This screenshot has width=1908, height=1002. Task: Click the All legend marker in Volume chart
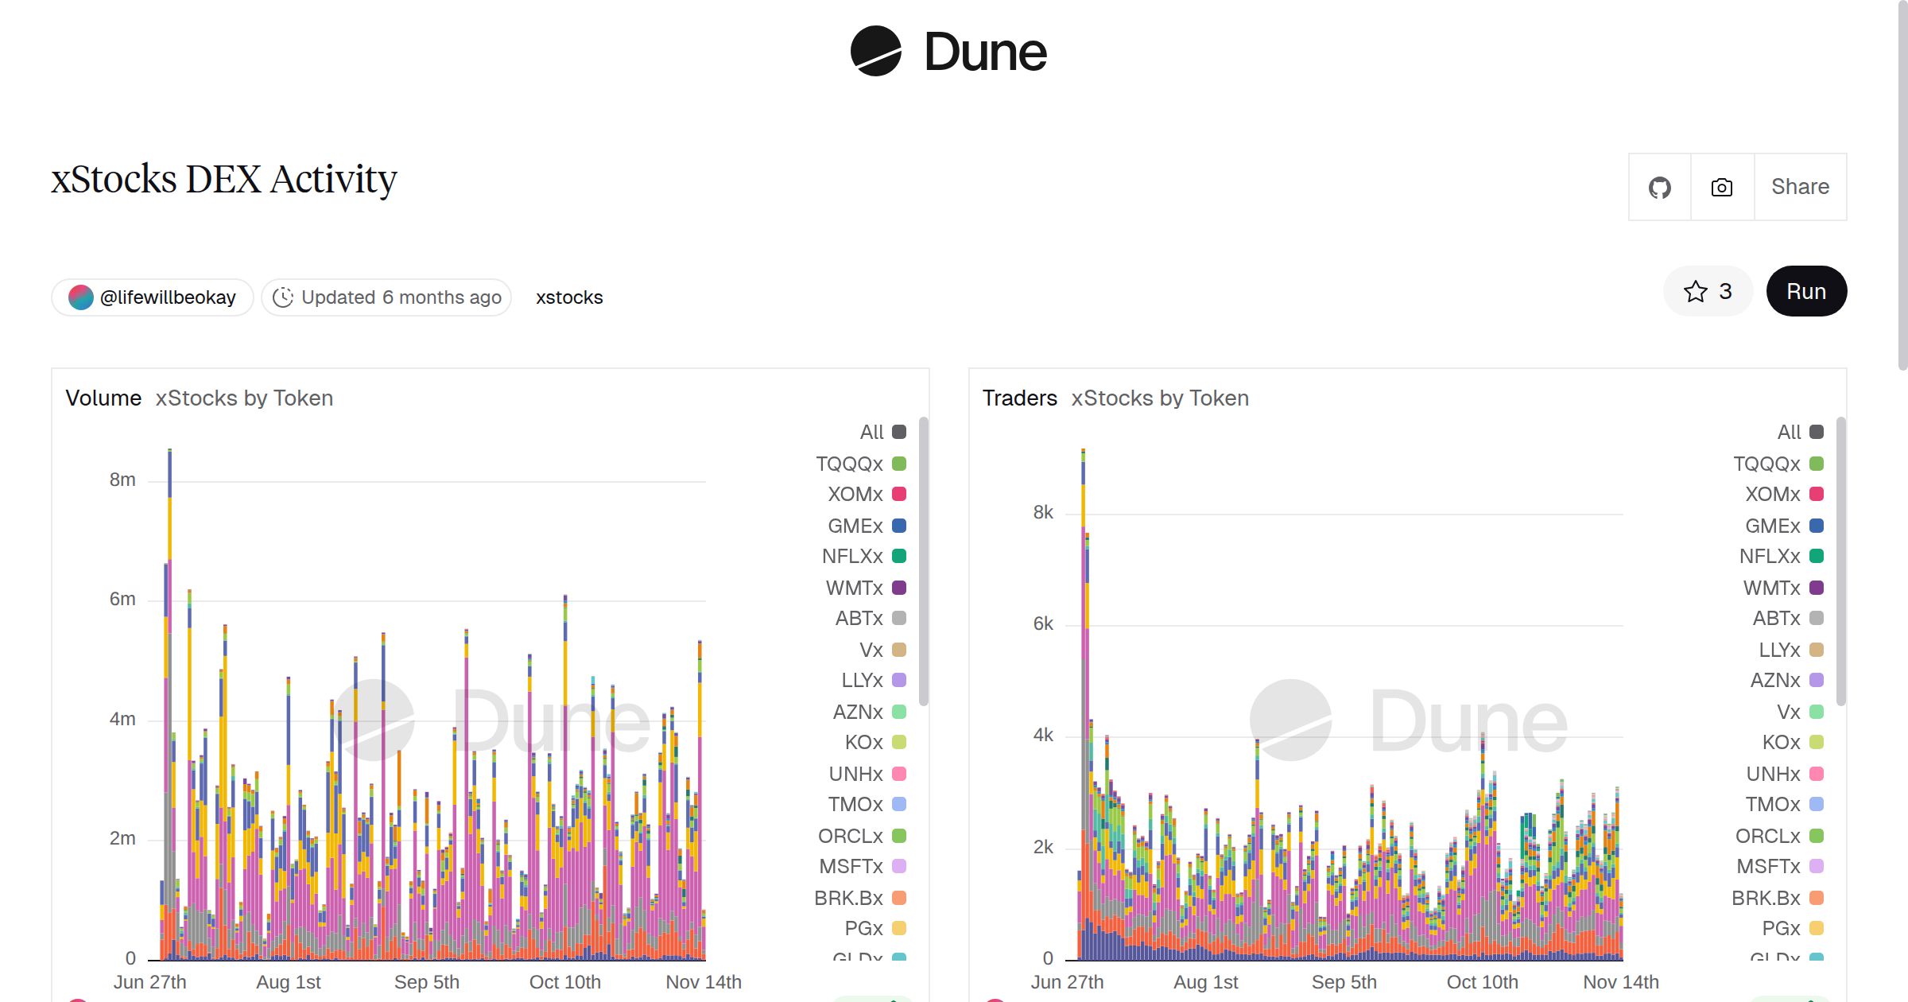click(898, 432)
